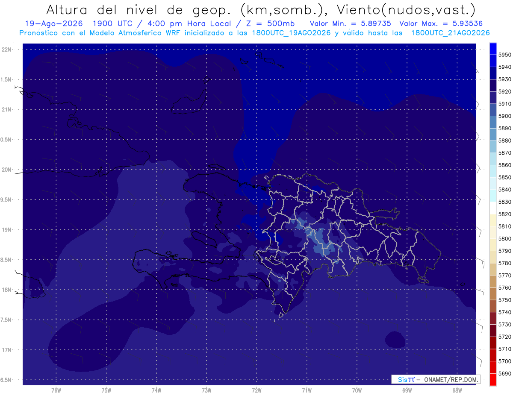Viewport: 513px width, 396px height.
Task: Click the date text '19-Ago-2026'
Action: click(x=54, y=23)
